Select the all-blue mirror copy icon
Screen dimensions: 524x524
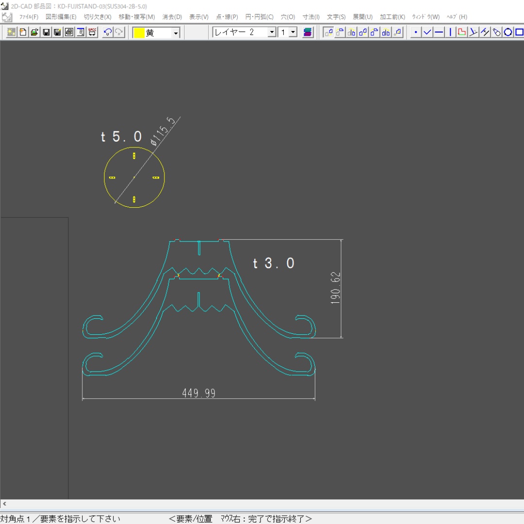coord(386,33)
